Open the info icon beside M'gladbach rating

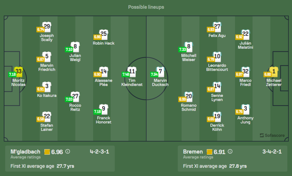[x=68, y=151]
